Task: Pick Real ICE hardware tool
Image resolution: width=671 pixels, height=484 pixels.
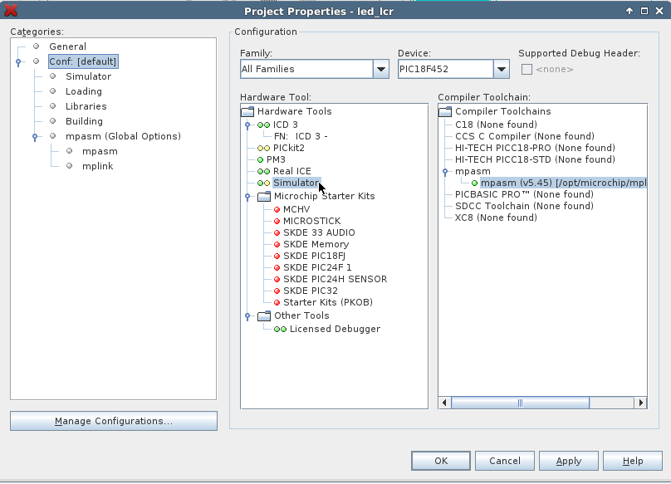Action: click(291, 171)
